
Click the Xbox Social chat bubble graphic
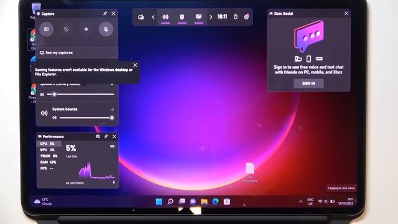point(309,36)
